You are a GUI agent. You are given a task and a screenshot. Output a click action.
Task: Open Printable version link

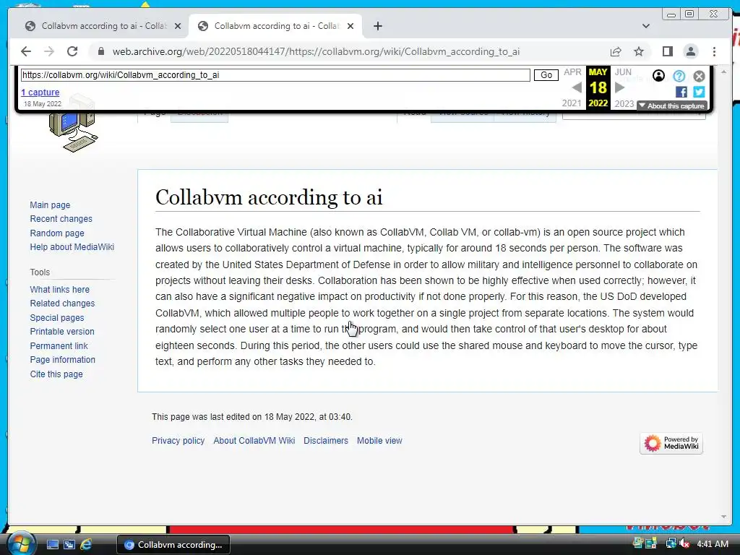click(62, 331)
